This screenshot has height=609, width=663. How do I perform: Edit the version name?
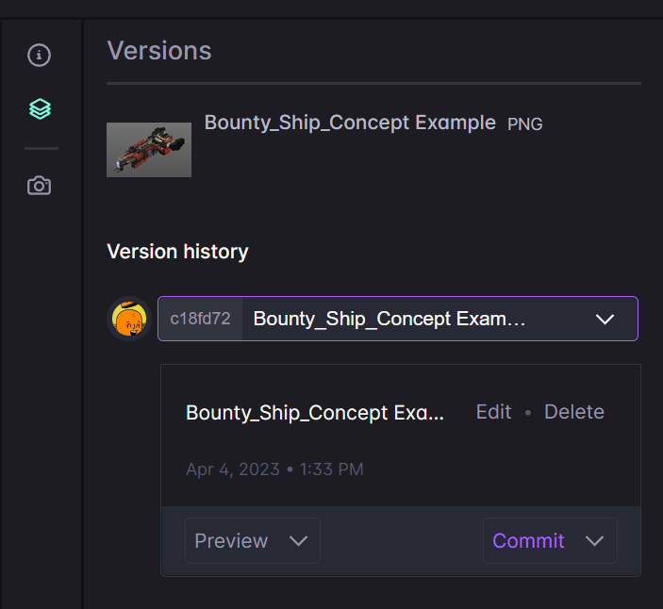tap(493, 412)
